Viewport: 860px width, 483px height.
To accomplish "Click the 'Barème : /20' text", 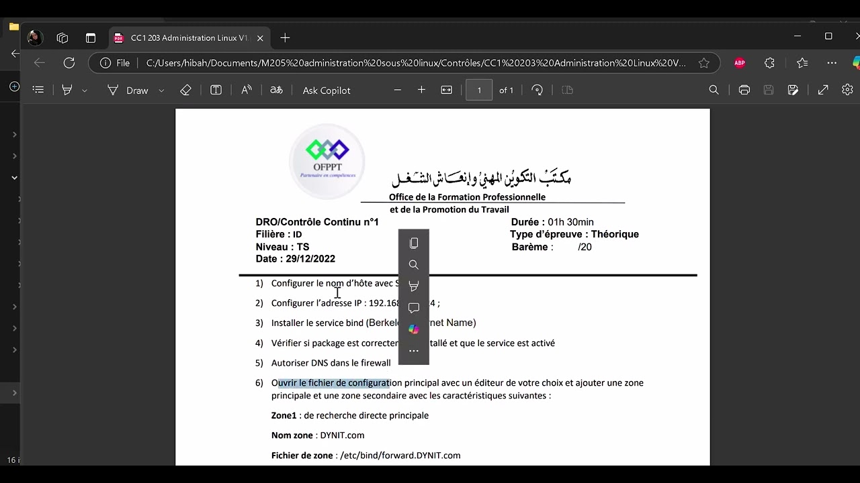I will 552,247.
